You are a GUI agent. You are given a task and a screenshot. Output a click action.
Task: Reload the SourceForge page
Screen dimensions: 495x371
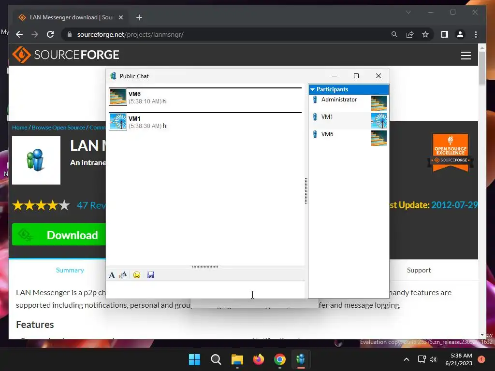(50, 34)
